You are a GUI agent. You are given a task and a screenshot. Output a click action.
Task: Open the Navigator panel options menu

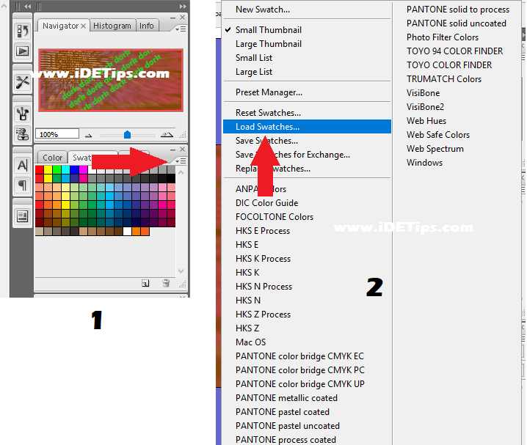(181, 29)
